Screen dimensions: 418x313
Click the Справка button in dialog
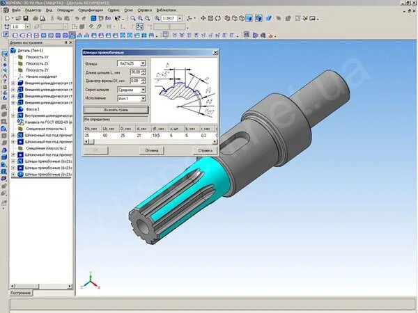(x=205, y=150)
